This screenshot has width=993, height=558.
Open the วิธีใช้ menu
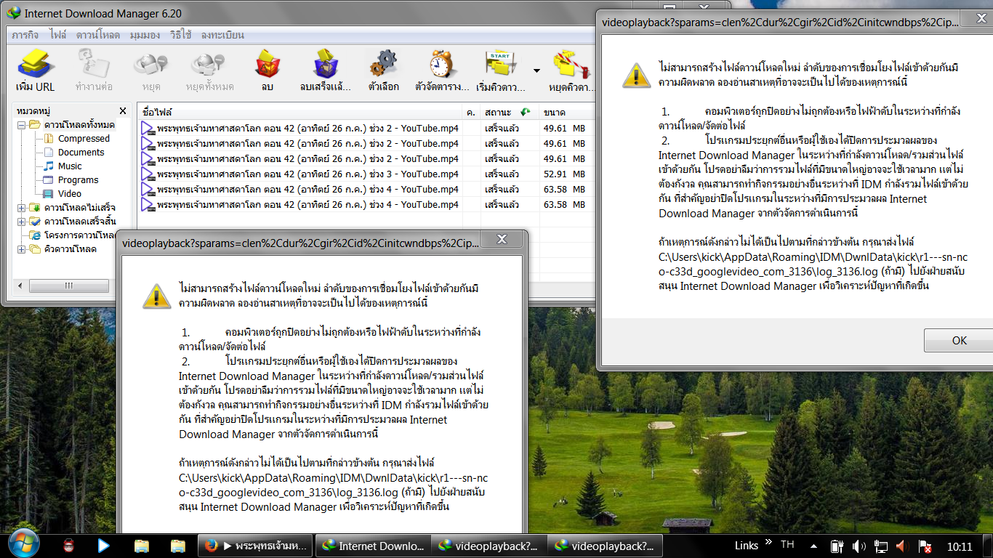(181, 35)
